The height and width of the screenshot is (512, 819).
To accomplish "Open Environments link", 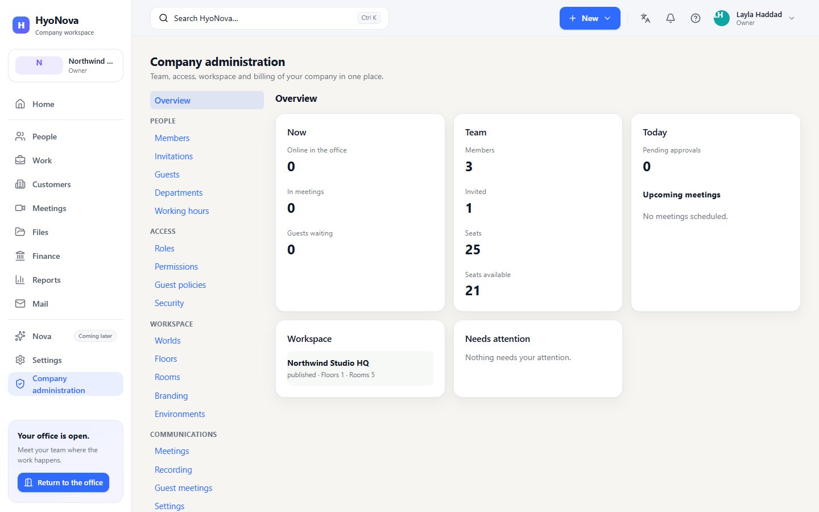I will pos(180,414).
